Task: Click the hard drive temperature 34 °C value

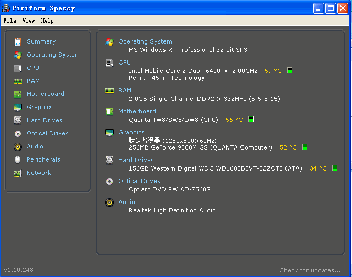Action: [318, 168]
